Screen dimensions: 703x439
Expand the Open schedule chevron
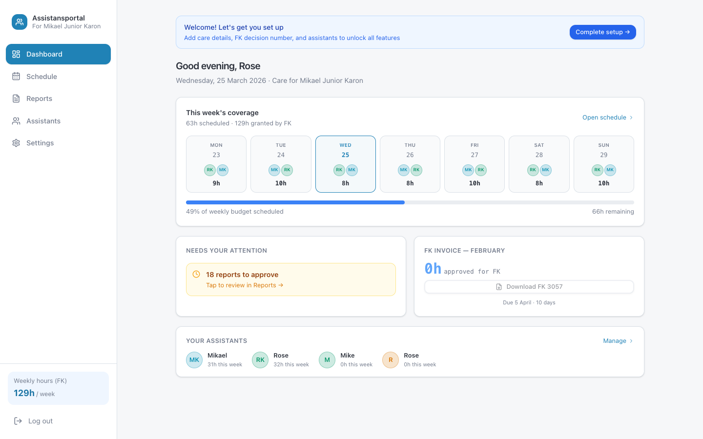point(631,117)
